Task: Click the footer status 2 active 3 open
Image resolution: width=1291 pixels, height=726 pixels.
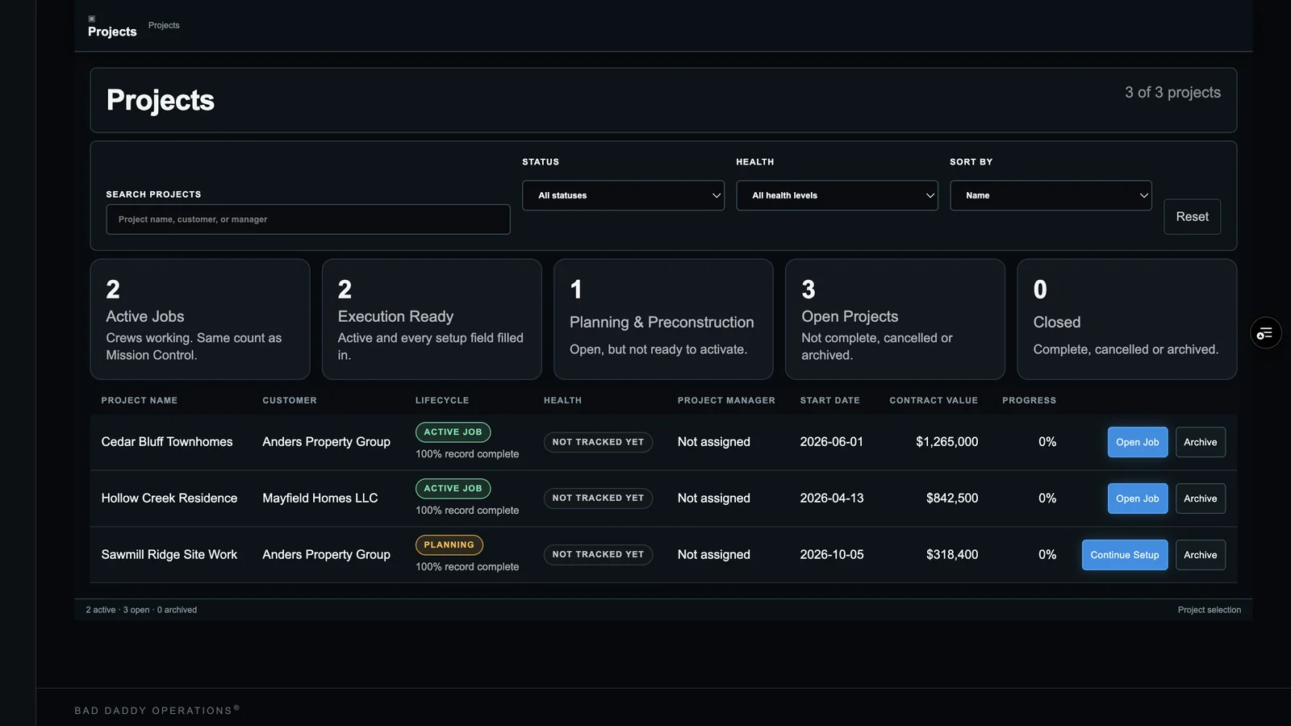Action: click(141, 610)
